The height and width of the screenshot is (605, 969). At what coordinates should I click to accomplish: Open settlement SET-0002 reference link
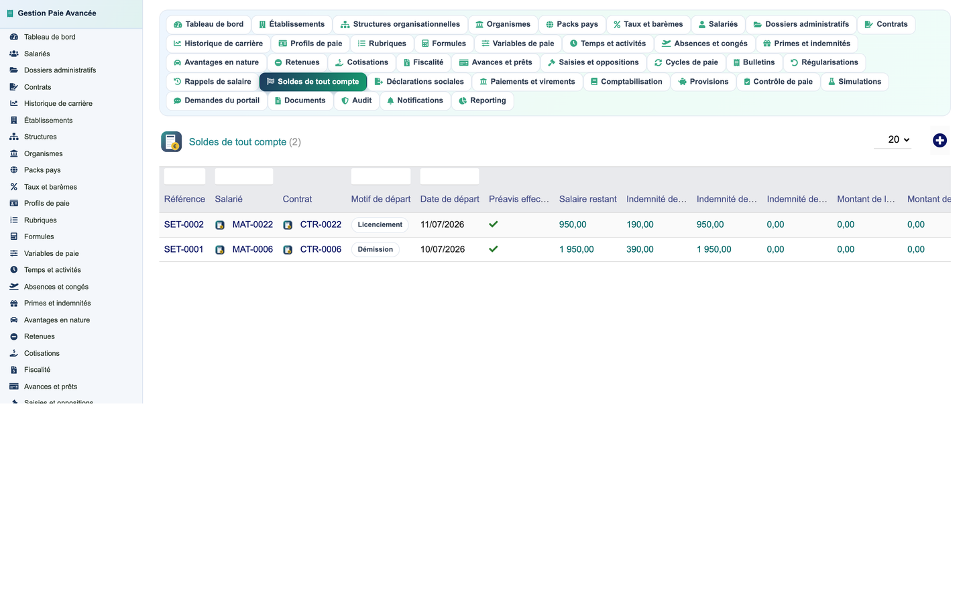point(184,224)
